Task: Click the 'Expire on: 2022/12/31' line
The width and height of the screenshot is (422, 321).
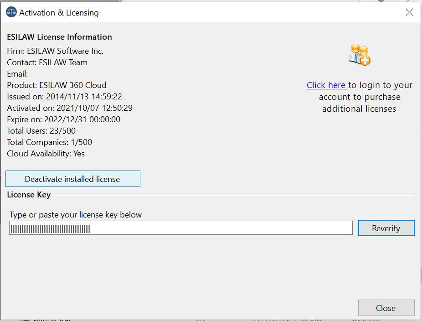Action: click(63, 119)
